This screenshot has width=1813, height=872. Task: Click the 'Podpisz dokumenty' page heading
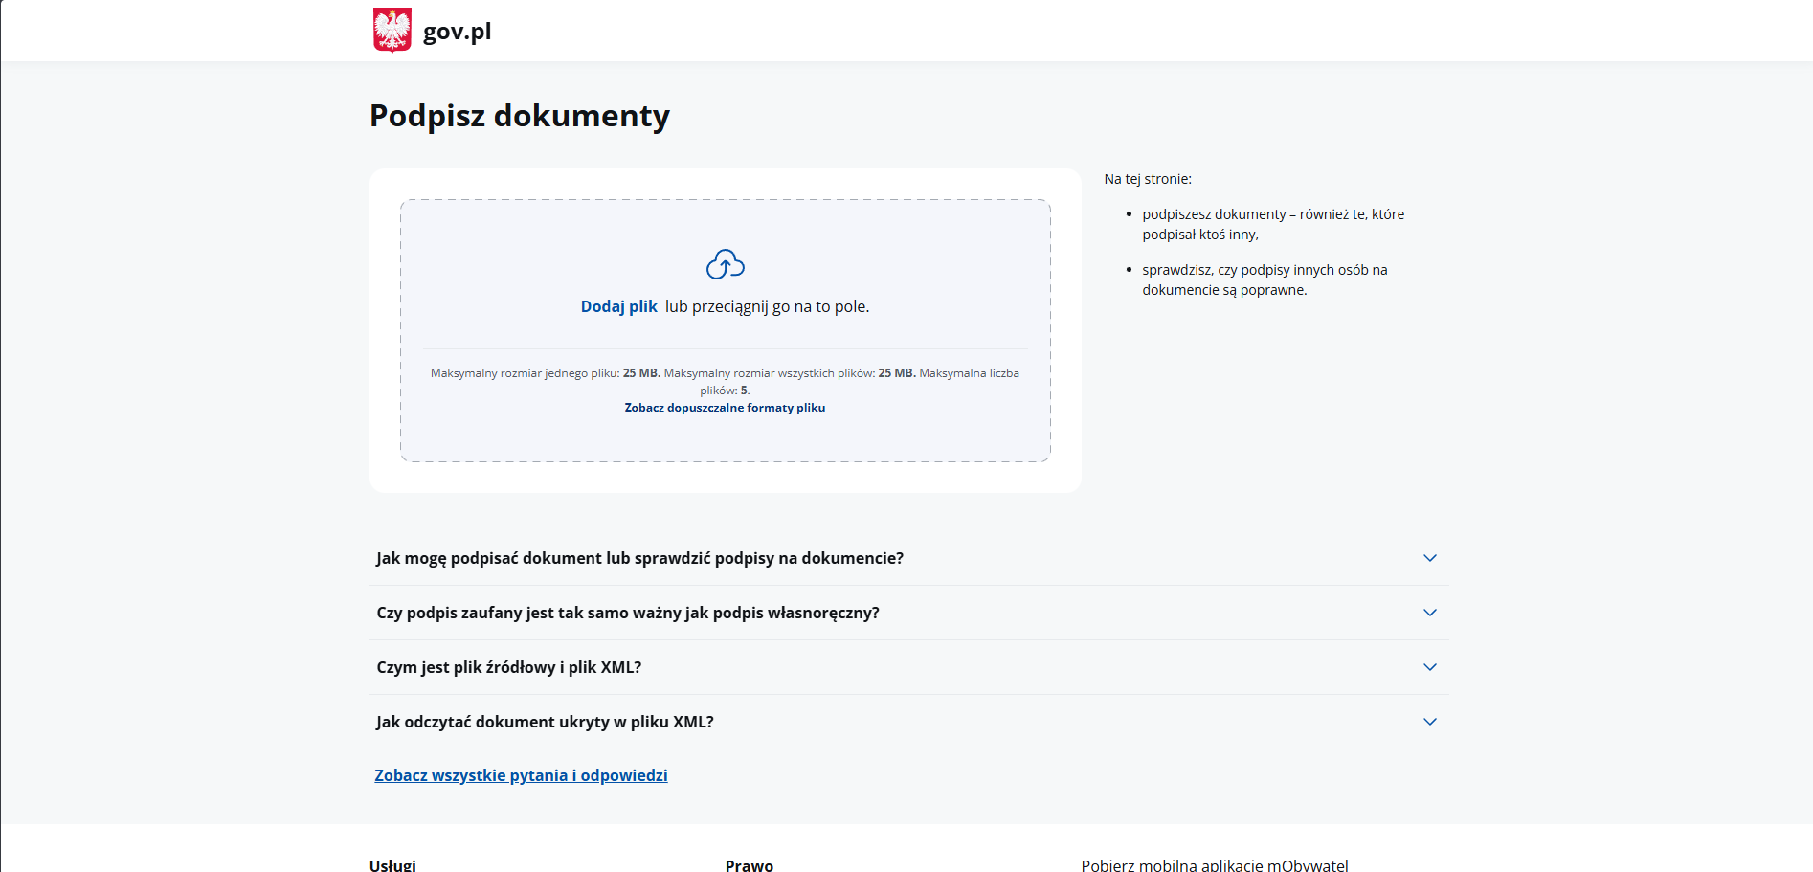pyautogui.click(x=519, y=116)
